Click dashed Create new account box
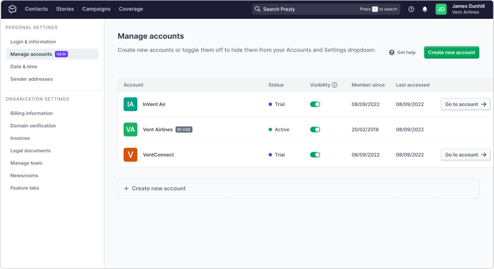This screenshot has height=269, width=494. point(299,188)
